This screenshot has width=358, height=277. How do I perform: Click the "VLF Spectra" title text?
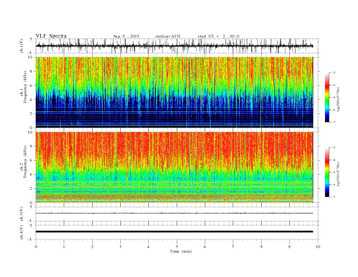(x=51, y=36)
